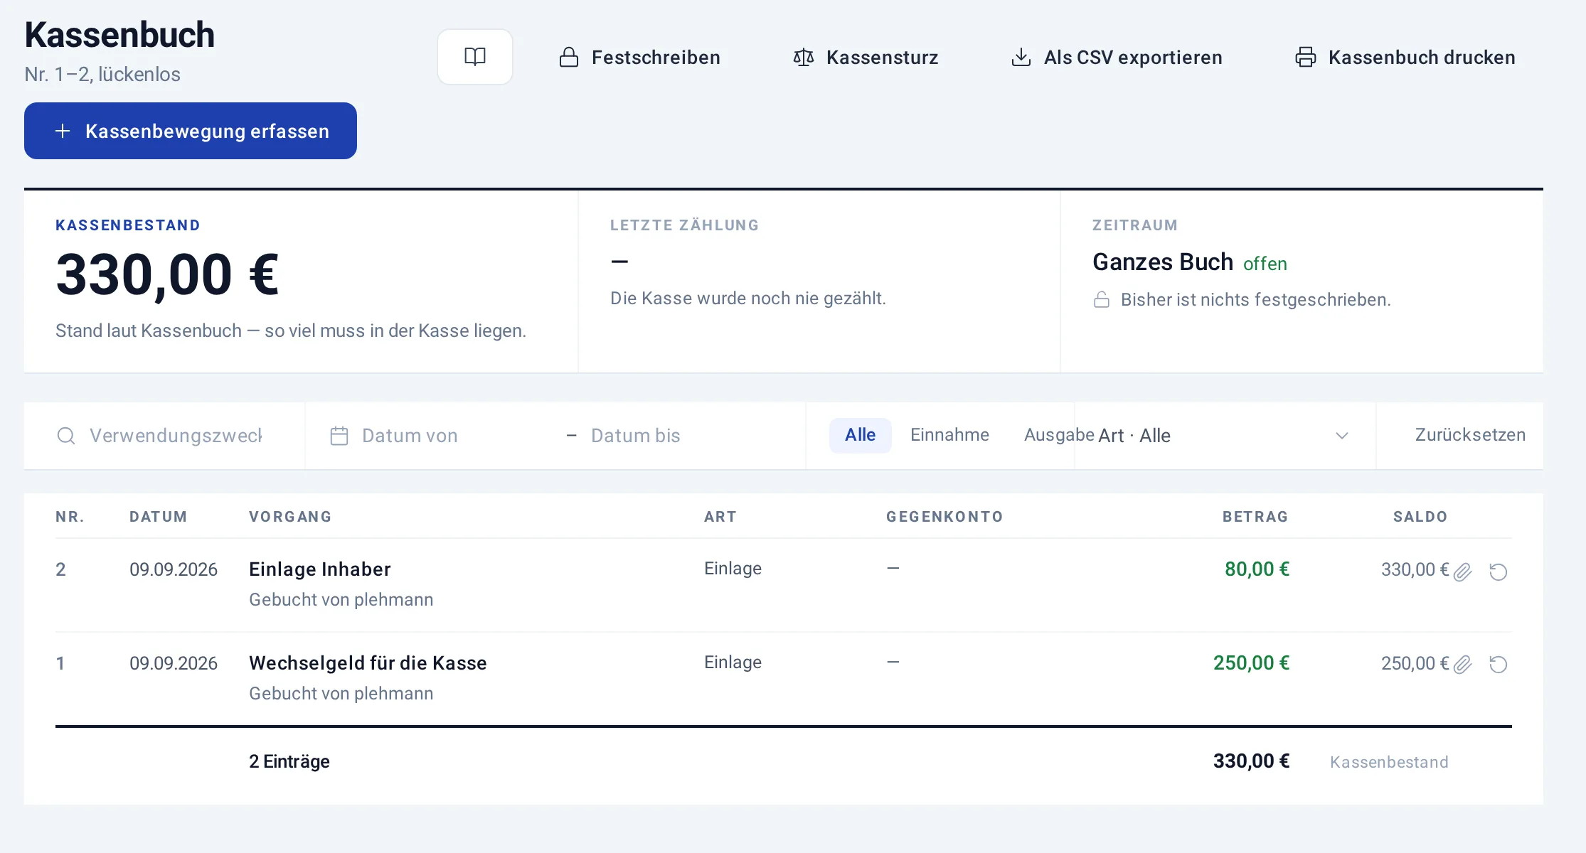Click the Vorgang column header
Viewport: 1586px width, 853px height.
tap(290, 517)
